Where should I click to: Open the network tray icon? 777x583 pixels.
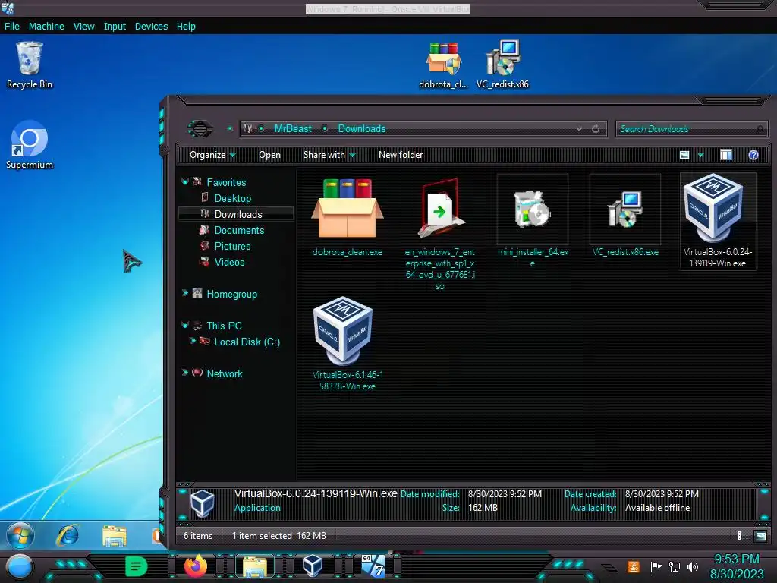pyautogui.click(x=674, y=566)
